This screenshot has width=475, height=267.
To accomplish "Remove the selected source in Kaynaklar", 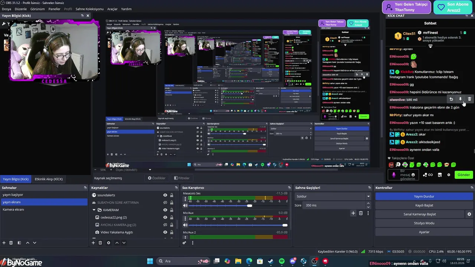I will click(x=100, y=243).
